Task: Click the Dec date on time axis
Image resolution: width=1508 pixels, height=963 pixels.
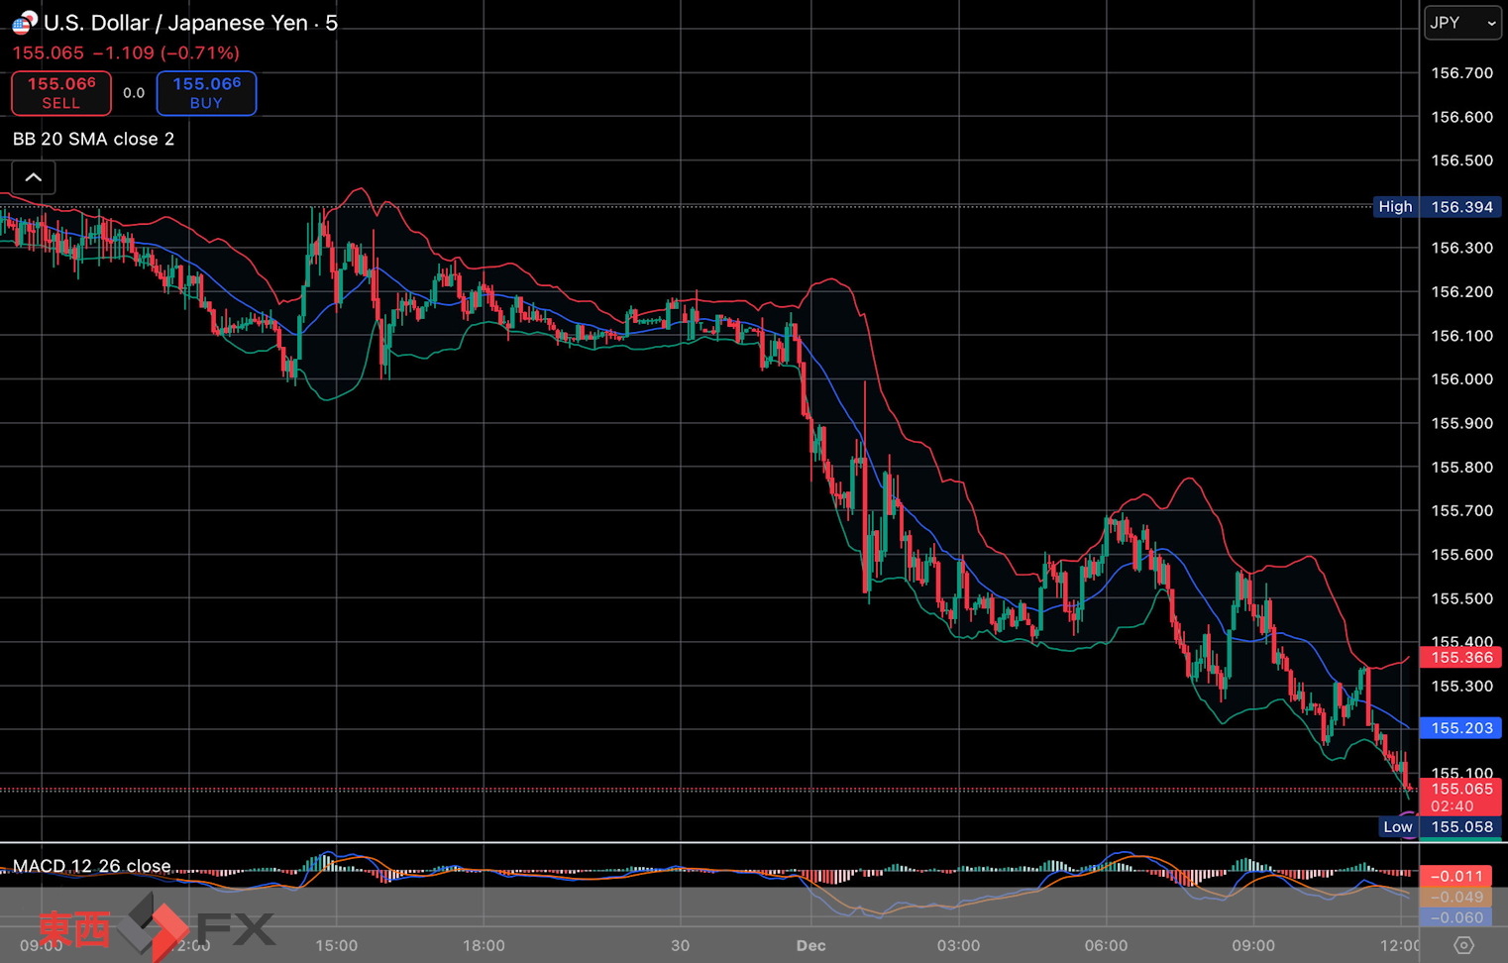Action: tap(810, 945)
